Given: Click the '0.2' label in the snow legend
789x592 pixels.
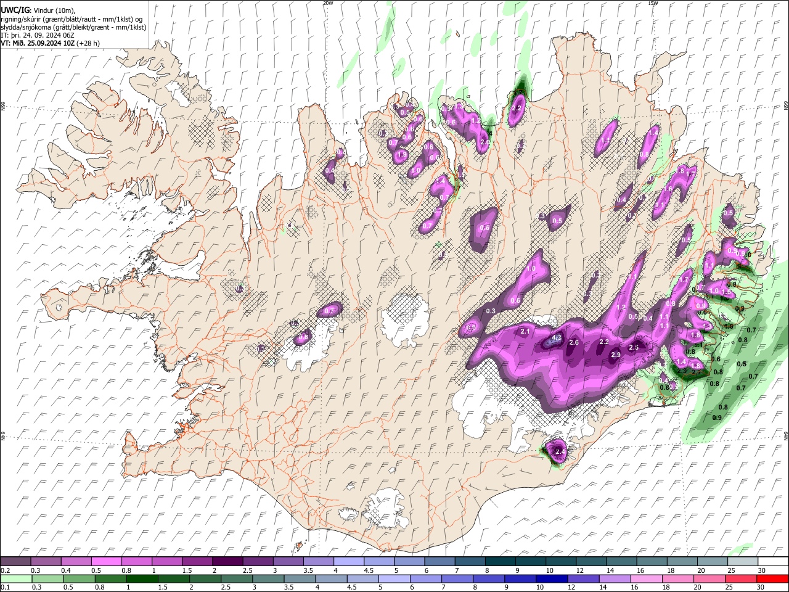Looking at the screenshot, I should pyautogui.click(x=4, y=571).
